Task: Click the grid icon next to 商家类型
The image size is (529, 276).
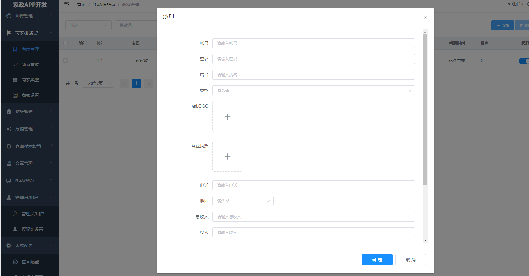Action: (15, 80)
